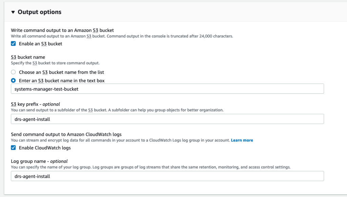Click the Enable CloudWatch logs label

point(44,148)
